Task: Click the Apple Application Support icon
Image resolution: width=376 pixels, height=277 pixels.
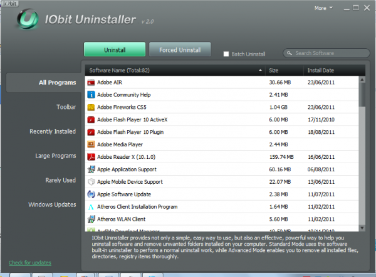Action: (x=91, y=169)
